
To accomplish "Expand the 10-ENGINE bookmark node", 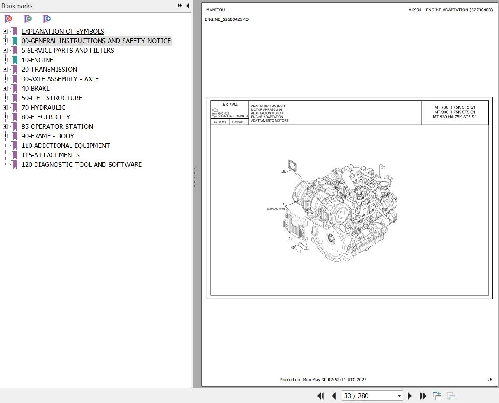I will 5,60.
